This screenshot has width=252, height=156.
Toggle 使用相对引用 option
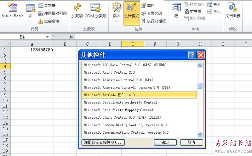coord(53,13)
